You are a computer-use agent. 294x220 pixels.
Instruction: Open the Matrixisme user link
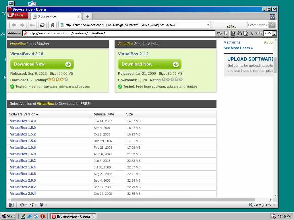pyautogui.click(x=232, y=42)
